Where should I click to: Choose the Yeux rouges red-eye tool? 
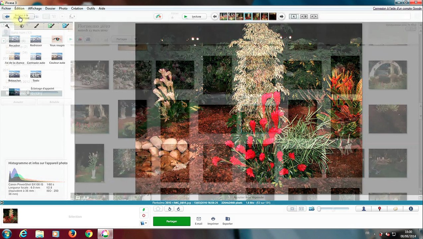click(57, 41)
